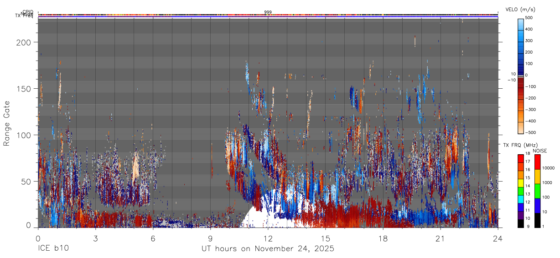Image resolution: width=560 pixels, height=258 pixels.
Task: Click the 300 tick on velocity scale
Action: point(530,41)
